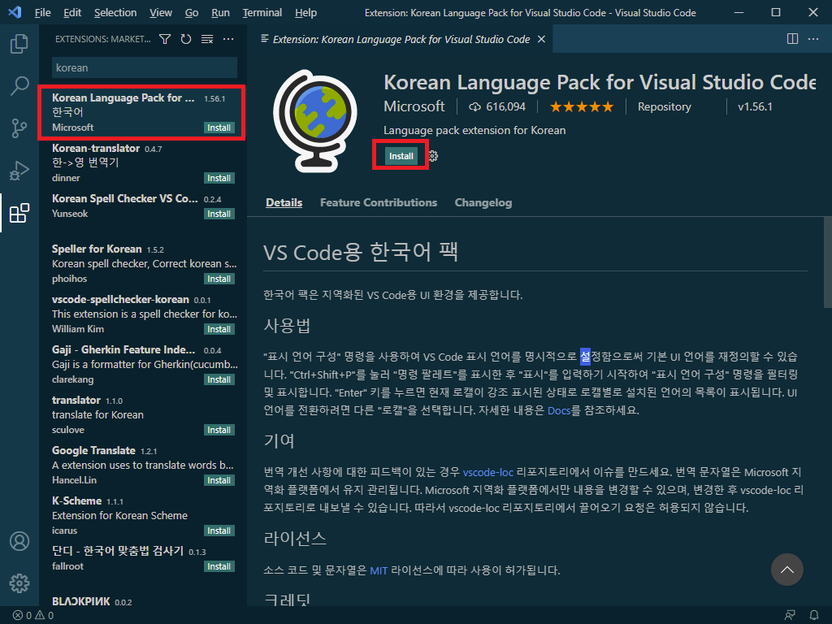Install 단디 한국어 맞춤법 검사기 extension

(x=219, y=566)
